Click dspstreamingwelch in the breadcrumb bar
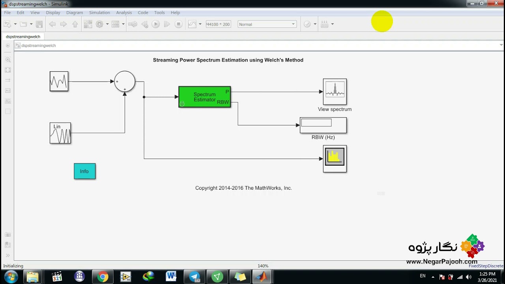505x284 pixels. tap(39, 45)
